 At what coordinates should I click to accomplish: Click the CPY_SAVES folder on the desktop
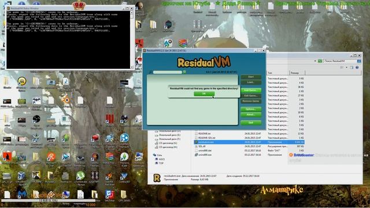pyautogui.click(x=124, y=194)
